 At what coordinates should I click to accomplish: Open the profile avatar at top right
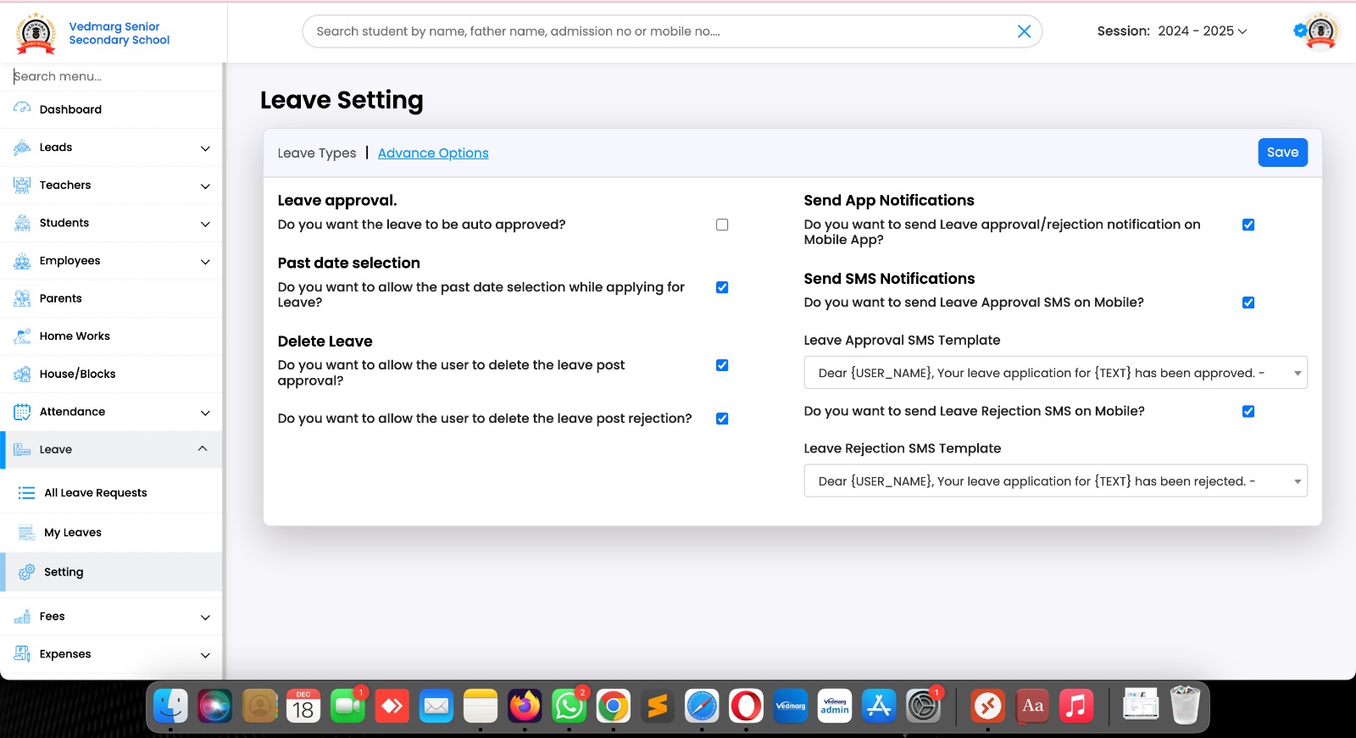1320,31
